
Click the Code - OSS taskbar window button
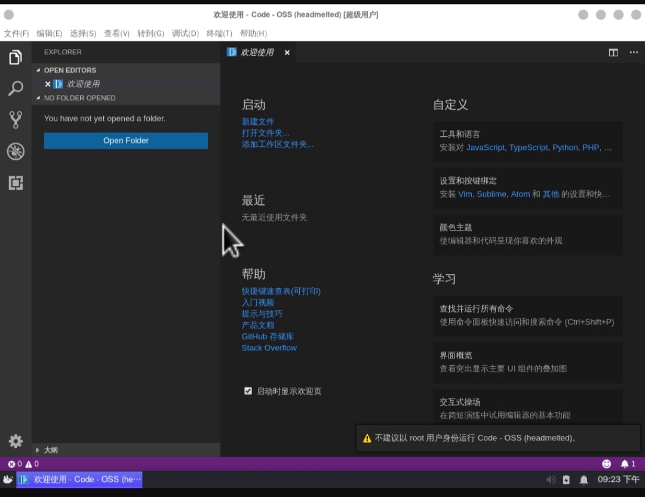[79, 480]
